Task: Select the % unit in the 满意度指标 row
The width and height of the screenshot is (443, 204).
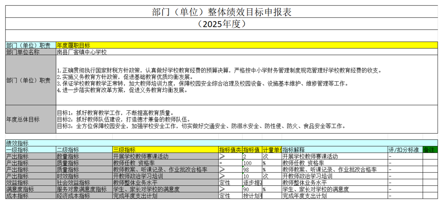Action: 272,189
